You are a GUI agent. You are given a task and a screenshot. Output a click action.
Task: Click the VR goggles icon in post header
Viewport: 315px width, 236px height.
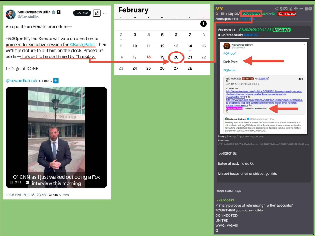[286, 9]
